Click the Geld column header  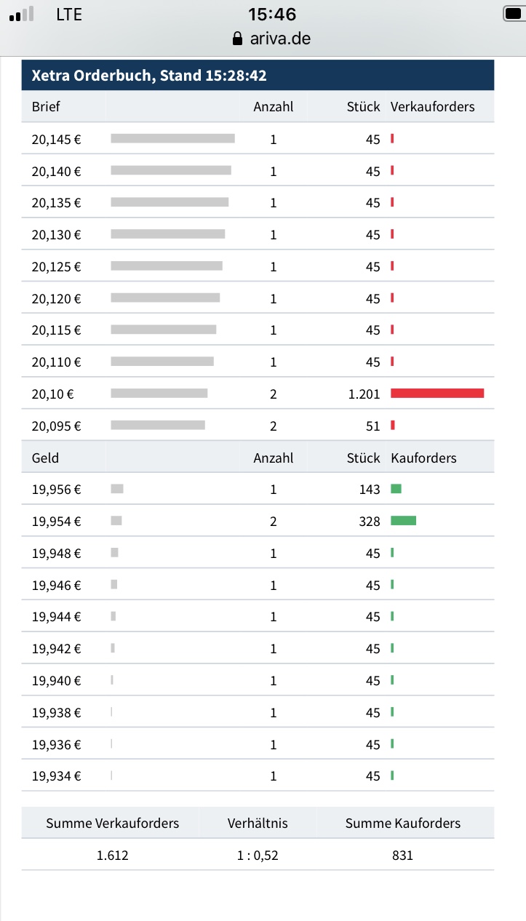[45, 458]
